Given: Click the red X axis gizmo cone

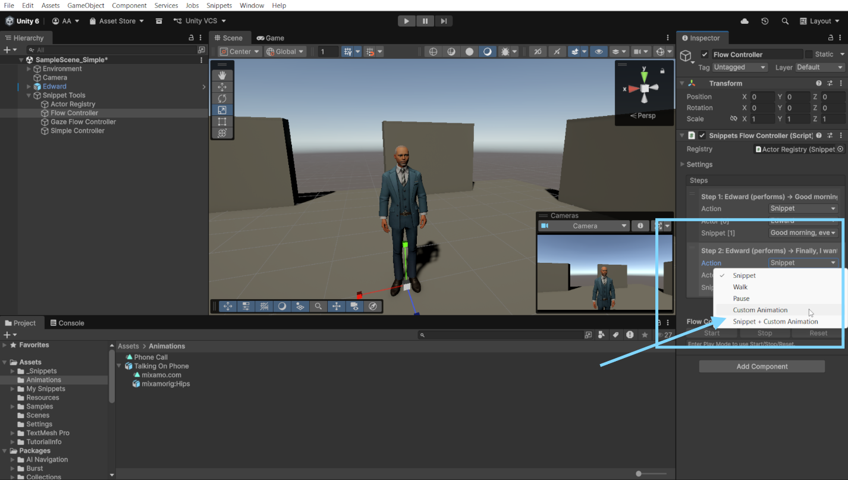Looking at the screenshot, I should (x=633, y=89).
